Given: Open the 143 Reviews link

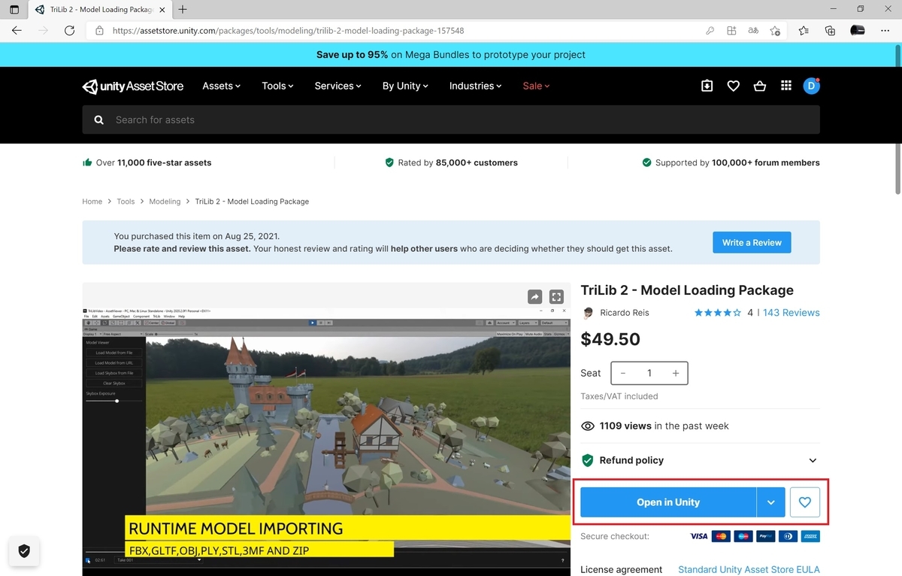Looking at the screenshot, I should click(x=791, y=313).
